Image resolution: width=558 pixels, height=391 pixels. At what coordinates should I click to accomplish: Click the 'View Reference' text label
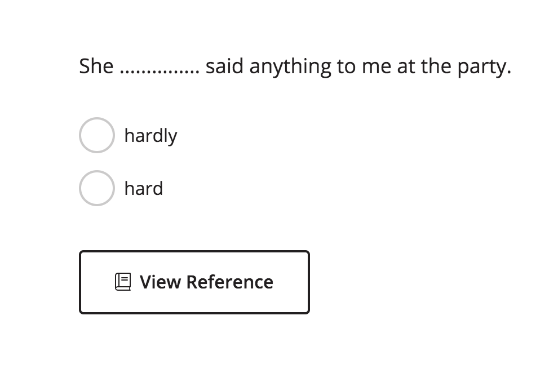[x=206, y=282]
